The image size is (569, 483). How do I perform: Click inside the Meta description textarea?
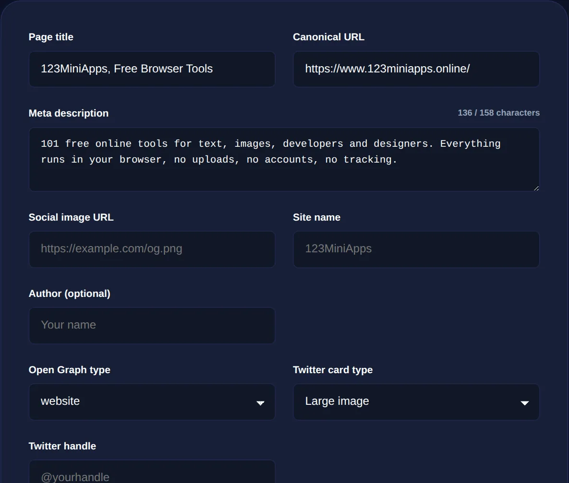click(x=284, y=159)
